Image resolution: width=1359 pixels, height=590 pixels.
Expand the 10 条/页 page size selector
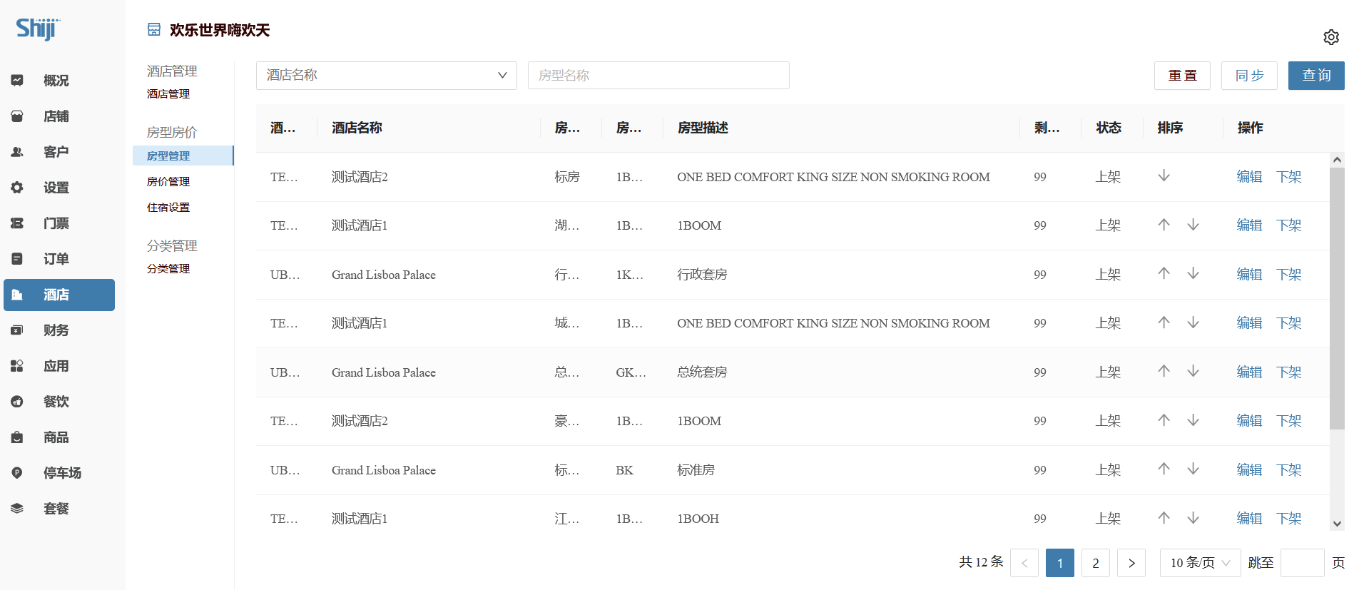click(1200, 563)
